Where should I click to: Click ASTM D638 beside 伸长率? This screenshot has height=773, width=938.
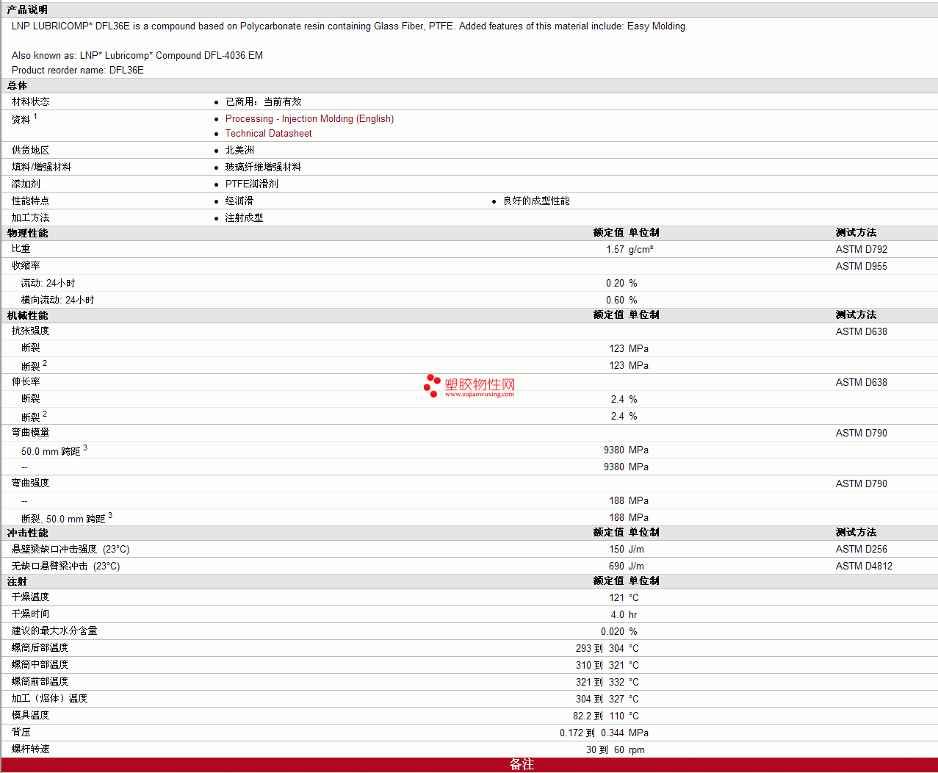(861, 383)
